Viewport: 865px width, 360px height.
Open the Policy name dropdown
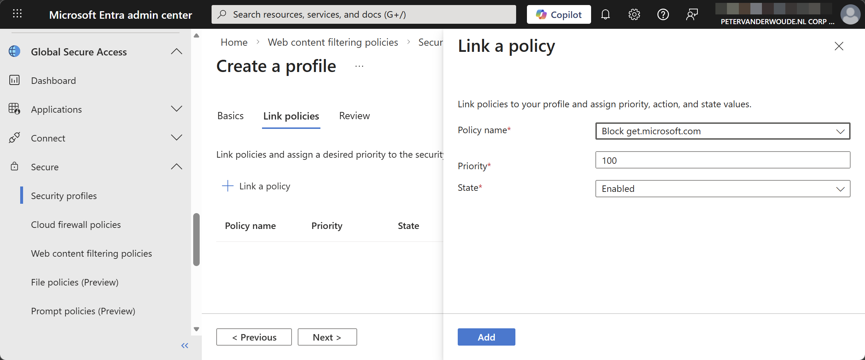tap(723, 131)
